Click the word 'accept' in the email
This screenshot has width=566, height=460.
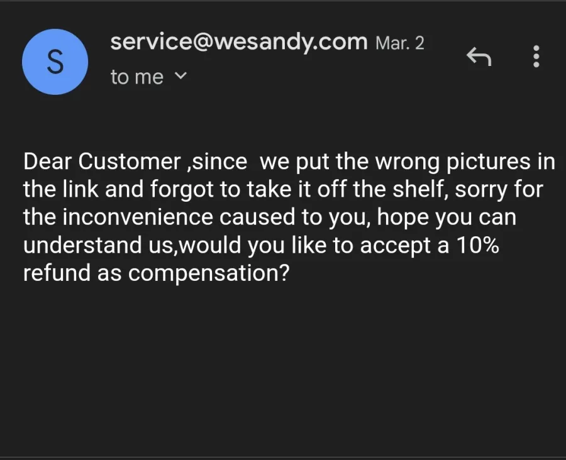(x=396, y=246)
